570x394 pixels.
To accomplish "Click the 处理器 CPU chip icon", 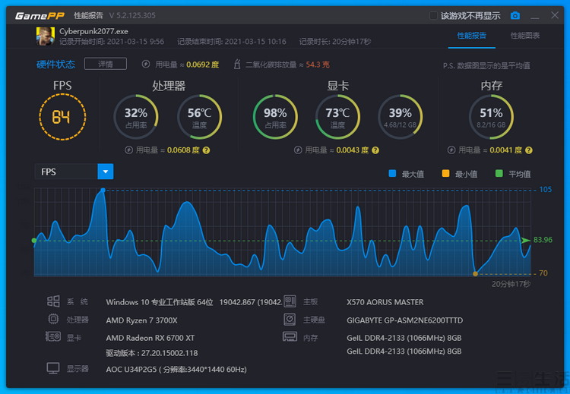I will [x=53, y=319].
